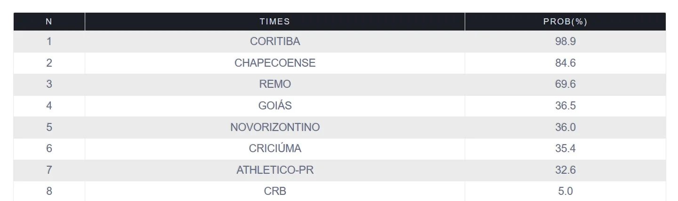Select the CORITIBA team name
Viewport: 678px width, 201px height.
click(275, 41)
